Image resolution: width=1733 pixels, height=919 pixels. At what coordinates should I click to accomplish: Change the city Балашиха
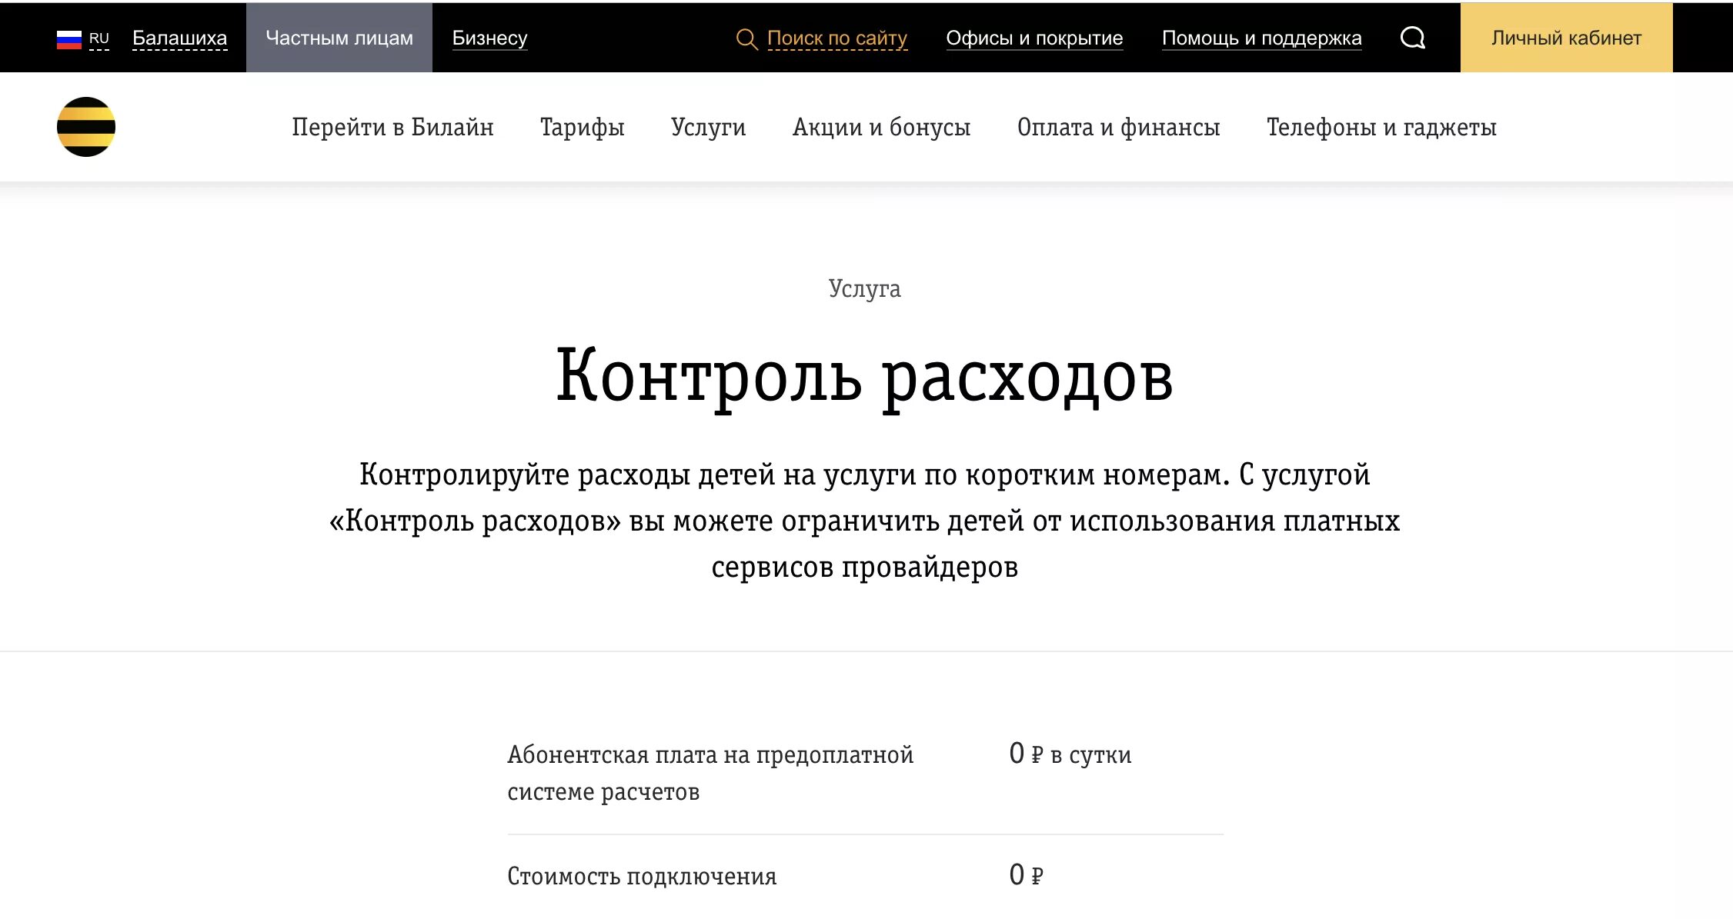click(x=179, y=38)
